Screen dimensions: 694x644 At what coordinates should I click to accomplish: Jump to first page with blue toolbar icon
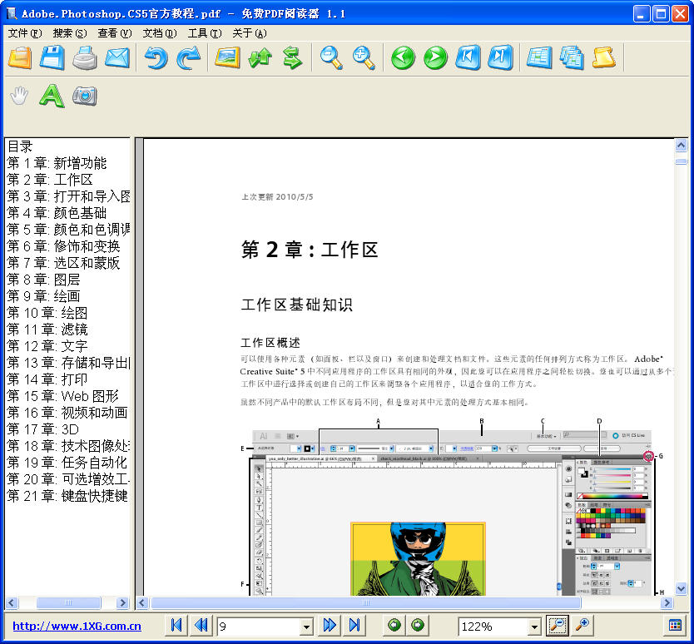[468, 57]
